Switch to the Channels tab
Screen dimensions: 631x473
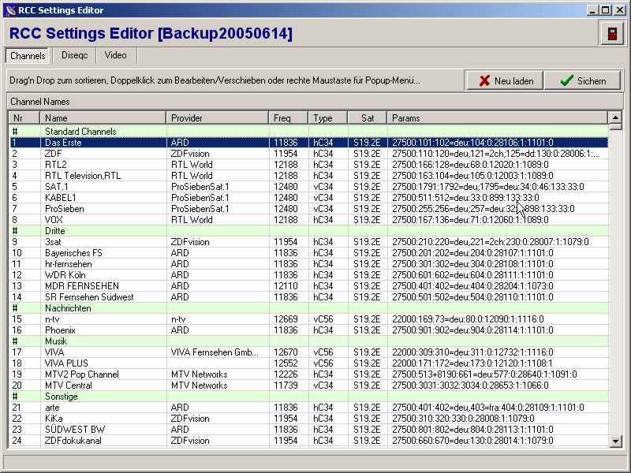click(28, 55)
